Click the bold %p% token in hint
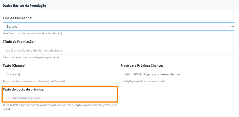 point(129,81)
